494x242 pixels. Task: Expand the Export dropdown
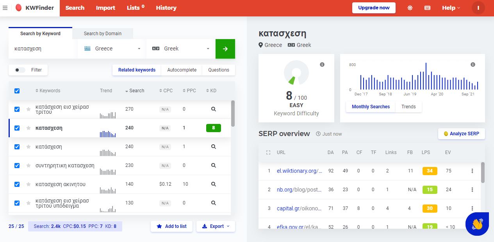pos(216,226)
